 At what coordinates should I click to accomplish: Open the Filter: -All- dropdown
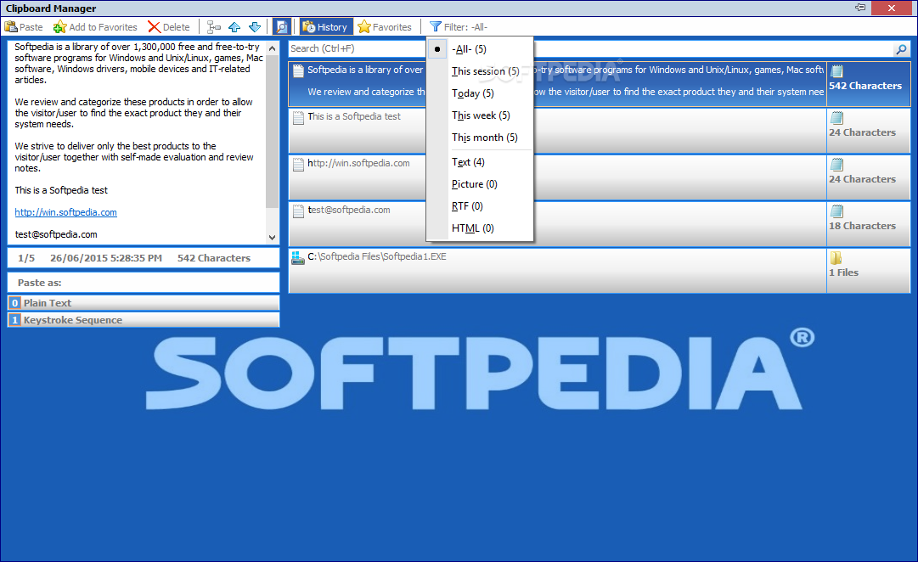click(x=459, y=27)
